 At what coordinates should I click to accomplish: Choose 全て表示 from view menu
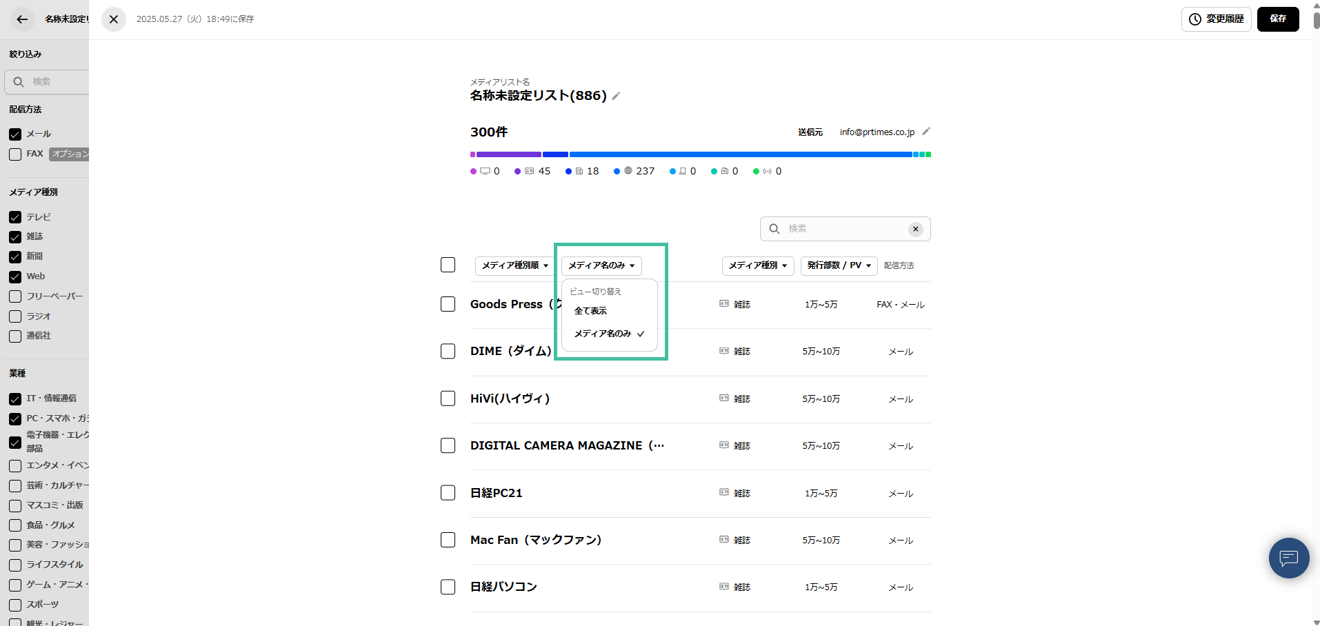click(x=590, y=311)
